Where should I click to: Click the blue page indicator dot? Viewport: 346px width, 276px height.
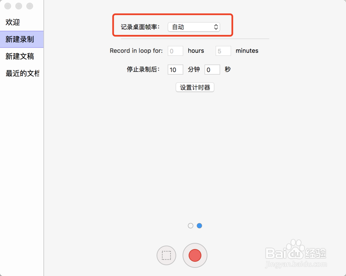point(199,226)
